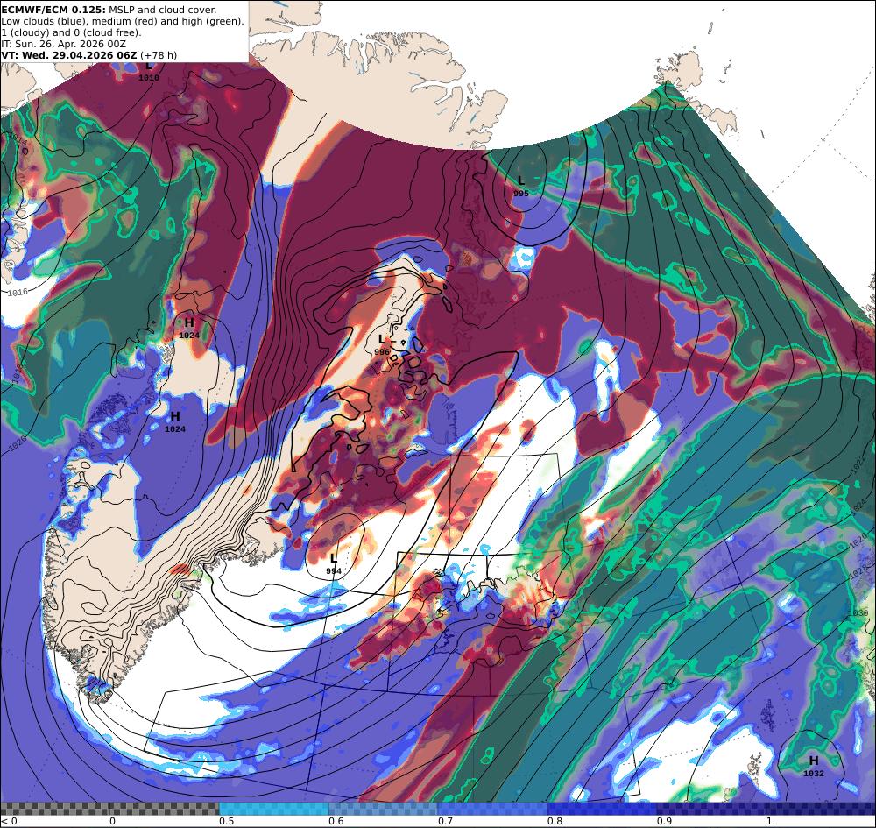Pick the colorbar segment between 0.6 and 0.7
The height and width of the screenshot is (828, 876).
384,809
